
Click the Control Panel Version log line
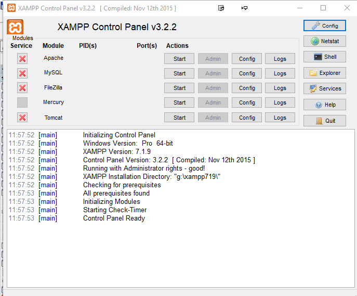pyautogui.click(x=169, y=160)
